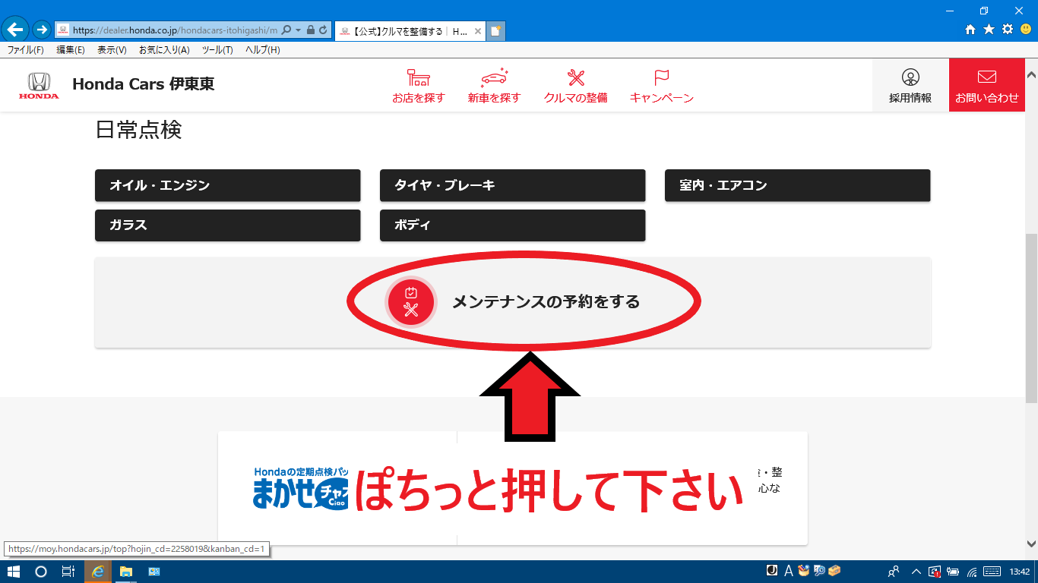The image size is (1038, 583).
Task: Open the ファイル(F) menu
Action: point(25,50)
